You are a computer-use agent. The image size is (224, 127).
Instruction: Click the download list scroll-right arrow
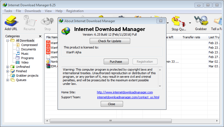tap(217, 121)
